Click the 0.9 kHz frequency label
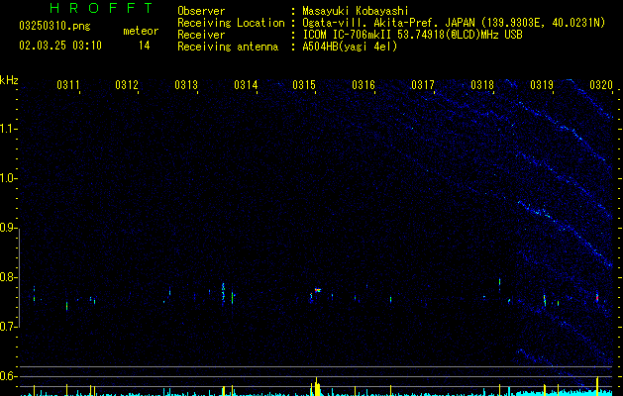623x396 pixels. pos(8,228)
